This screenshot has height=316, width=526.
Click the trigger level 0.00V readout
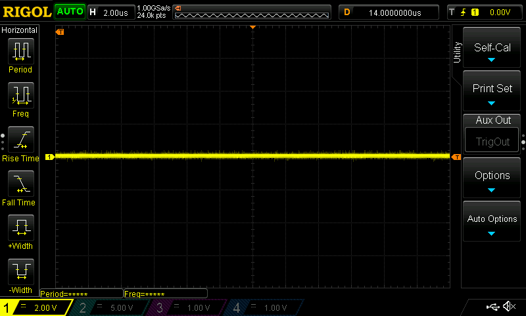pyautogui.click(x=500, y=13)
